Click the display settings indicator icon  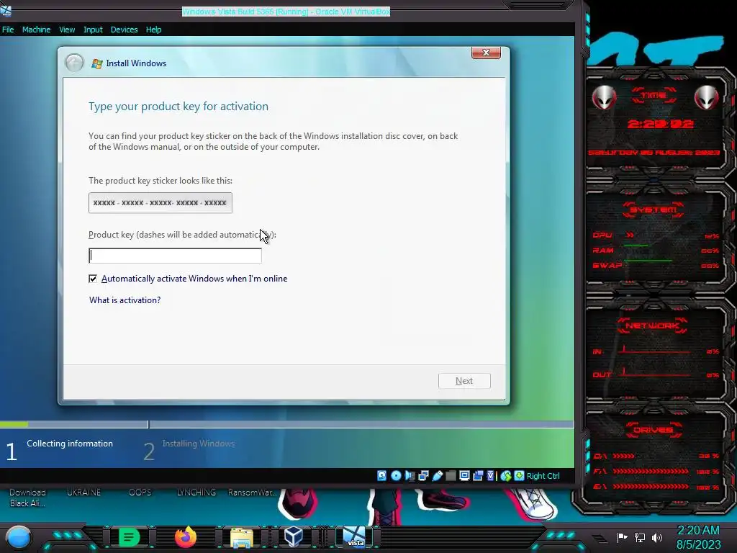pyautogui.click(x=464, y=476)
